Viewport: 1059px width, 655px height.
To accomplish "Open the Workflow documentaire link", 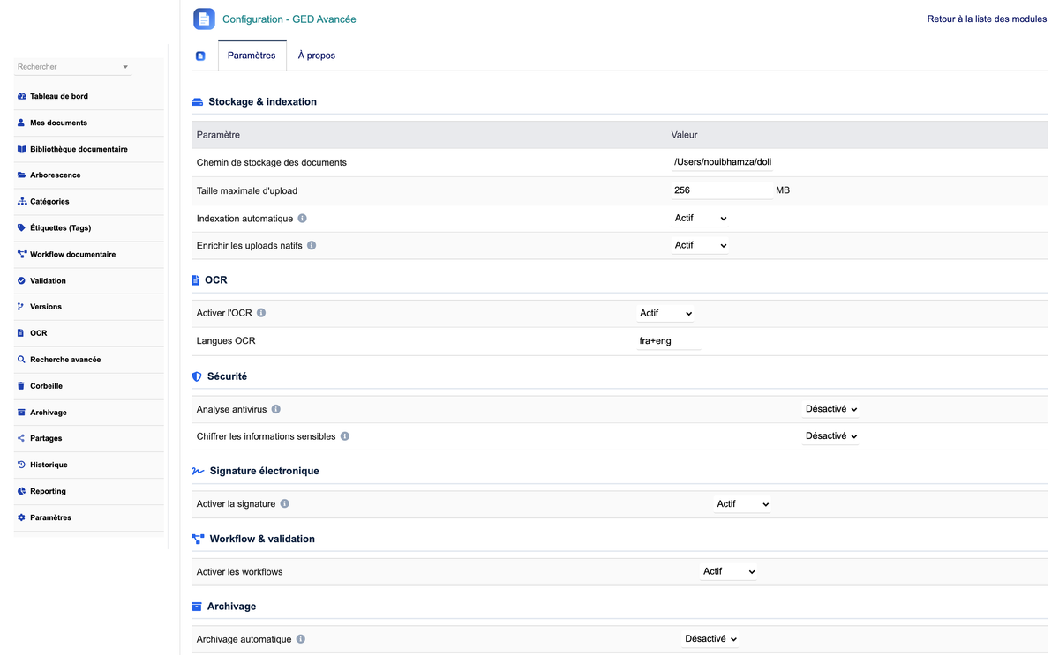I will [x=72, y=254].
